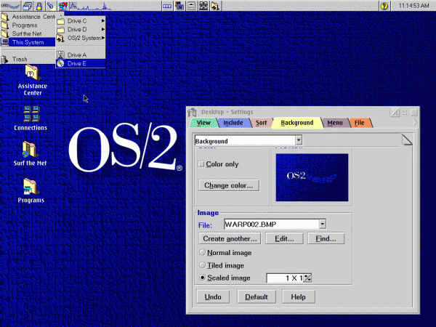Enable the Color only checkbox
This screenshot has height=327, width=436.
[x=202, y=164]
